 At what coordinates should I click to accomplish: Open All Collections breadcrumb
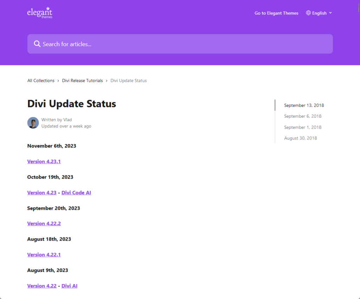click(x=41, y=80)
